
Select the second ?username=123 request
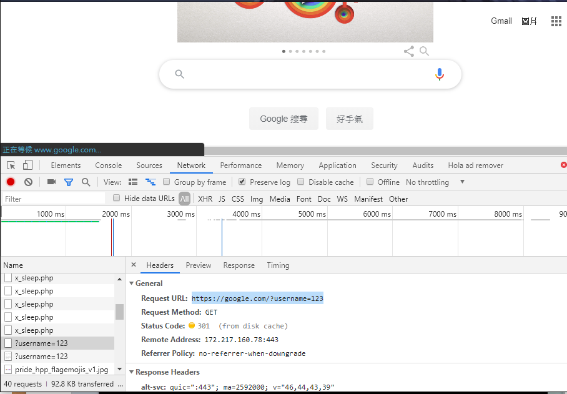pos(58,357)
